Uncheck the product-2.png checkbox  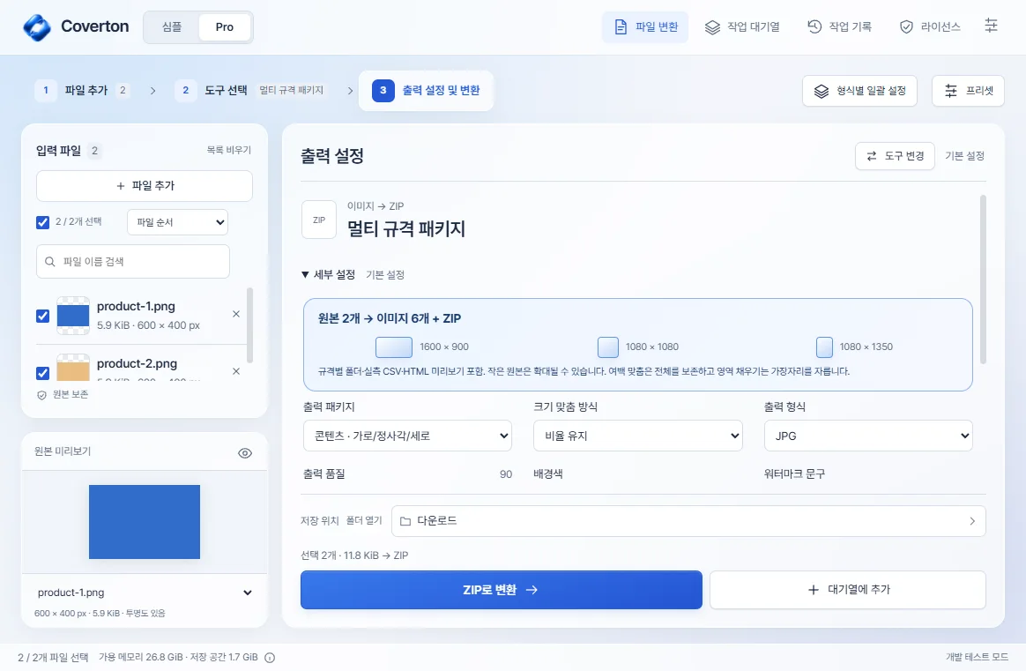[x=42, y=373]
